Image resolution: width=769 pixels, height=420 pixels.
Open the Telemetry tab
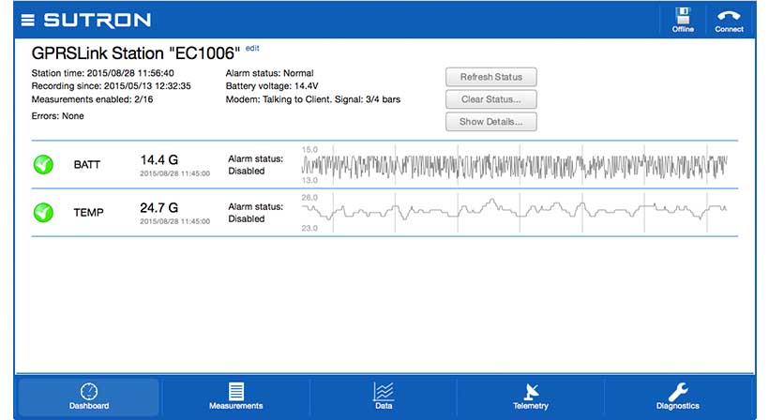[531, 396]
